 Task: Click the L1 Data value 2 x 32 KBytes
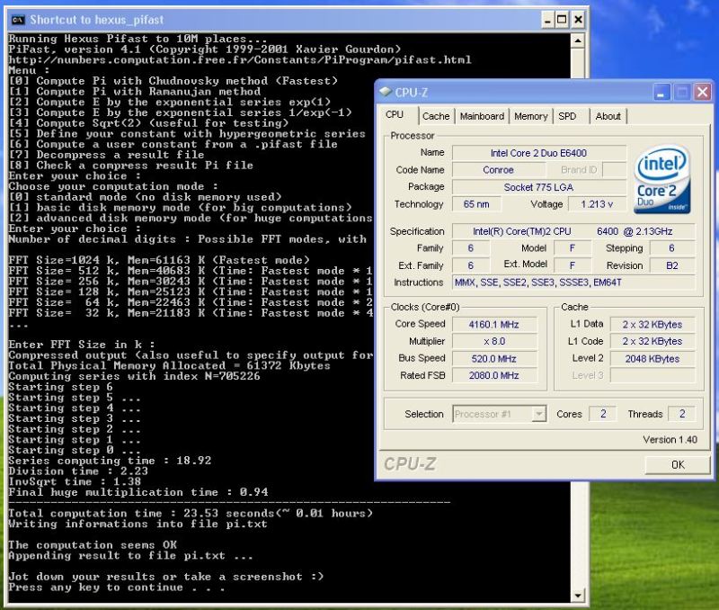point(652,325)
